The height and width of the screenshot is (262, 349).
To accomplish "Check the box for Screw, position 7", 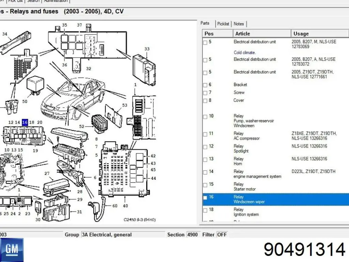I will [x=205, y=93].
